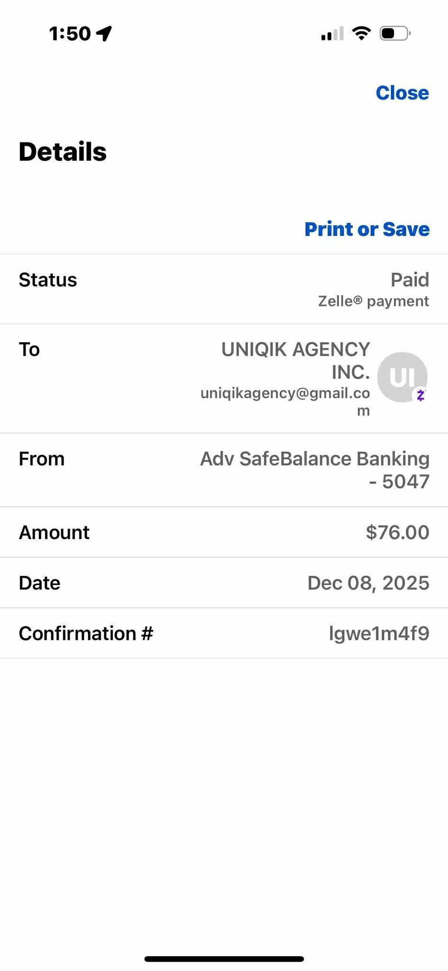Tap Adv SafeBalance Banking account text

click(315, 459)
